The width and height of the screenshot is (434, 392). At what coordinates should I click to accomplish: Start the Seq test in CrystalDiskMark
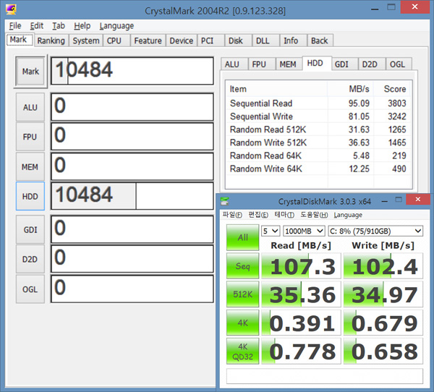click(x=242, y=265)
